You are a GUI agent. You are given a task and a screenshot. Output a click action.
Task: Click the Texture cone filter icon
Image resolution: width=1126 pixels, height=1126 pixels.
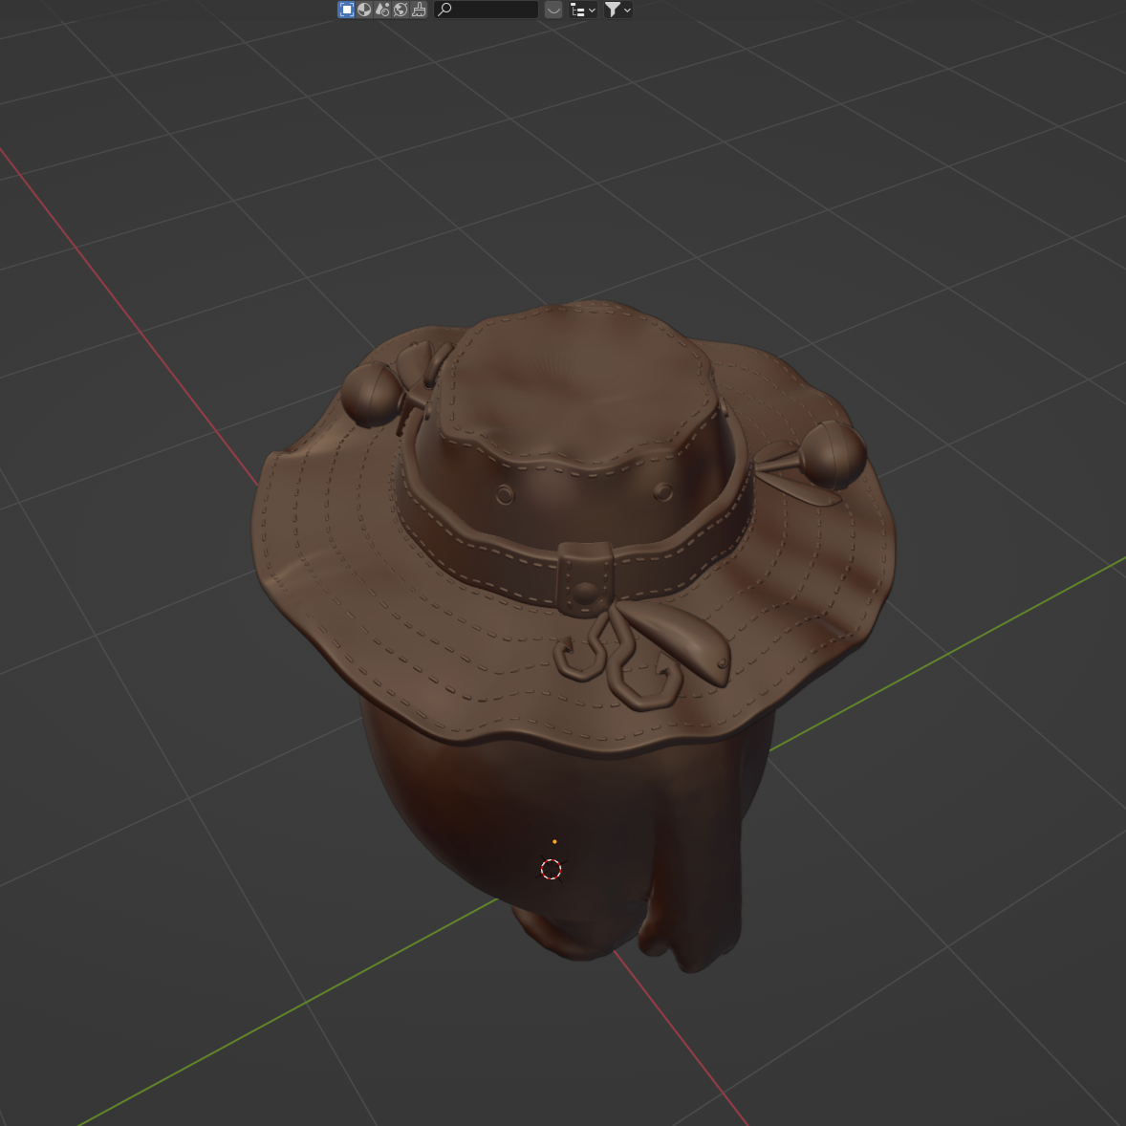coord(380,10)
